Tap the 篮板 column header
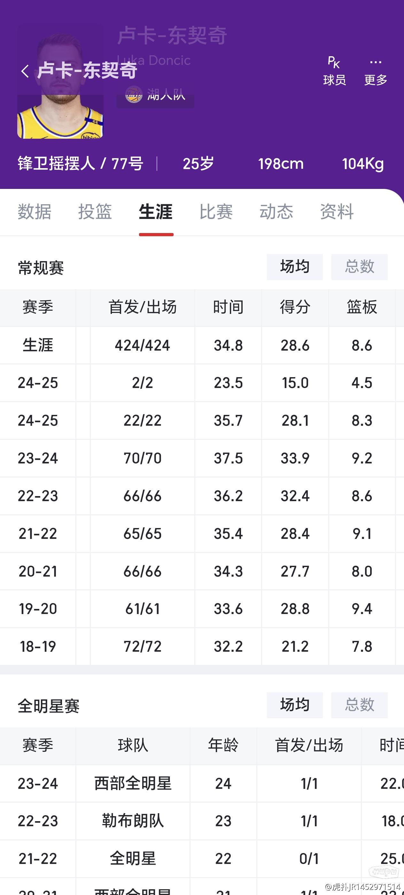 [x=362, y=307]
